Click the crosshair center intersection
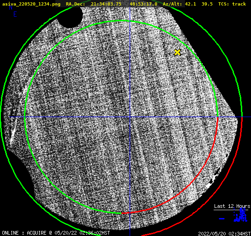This screenshot has width=251, height=236. pyautogui.click(x=130, y=117)
